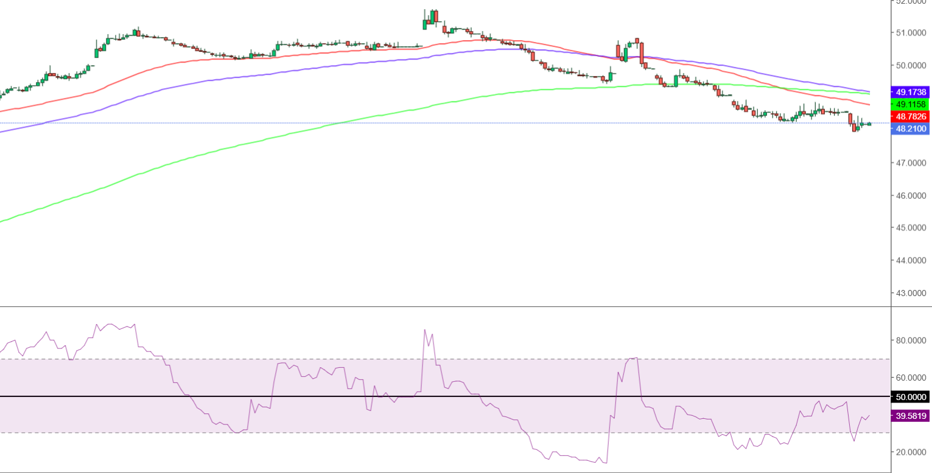Click the 43.0000 price axis label
Viewport: 932px width, 473px height.
pos(911,294)
